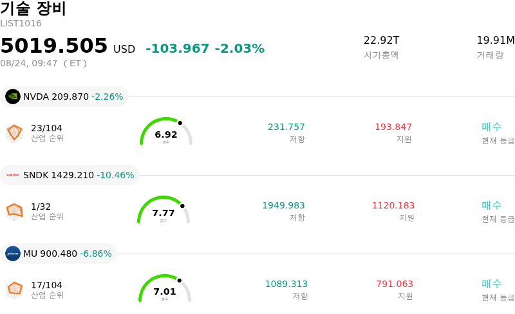Open SNDK's 매수 current rating
Image resolution: width=515 pixels, height=314 pixels.
pos(492,205)
